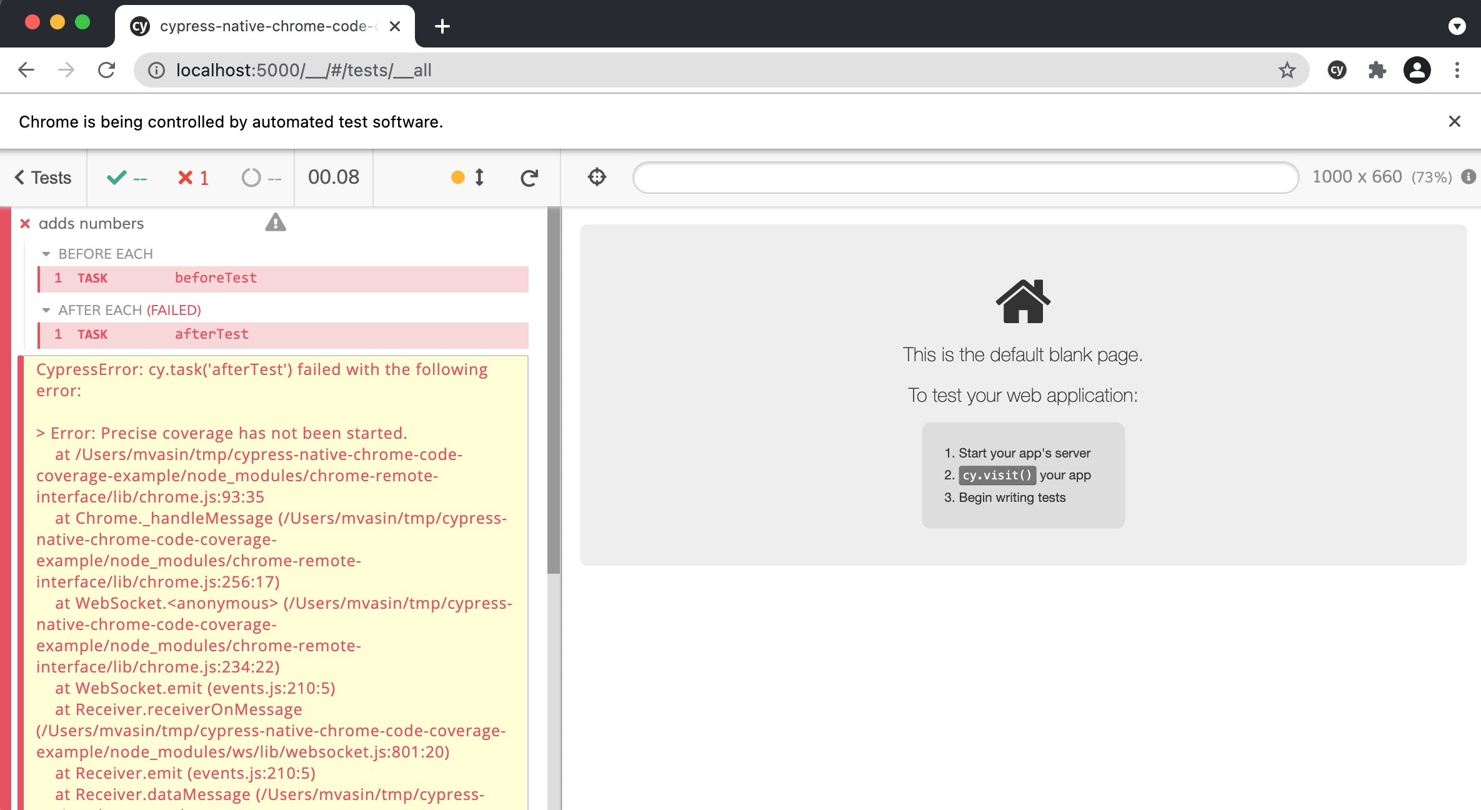The height and width of the screenshot is (810, 1481).
Task: Click the home icon on the blank page
Action: [1023, 301]
